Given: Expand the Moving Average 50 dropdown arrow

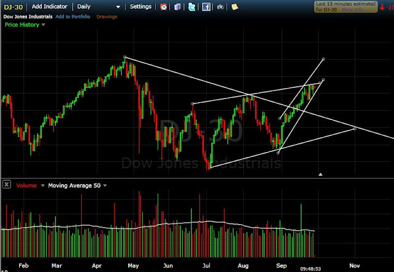Looking at the screenshot, I should click(105, 185).
